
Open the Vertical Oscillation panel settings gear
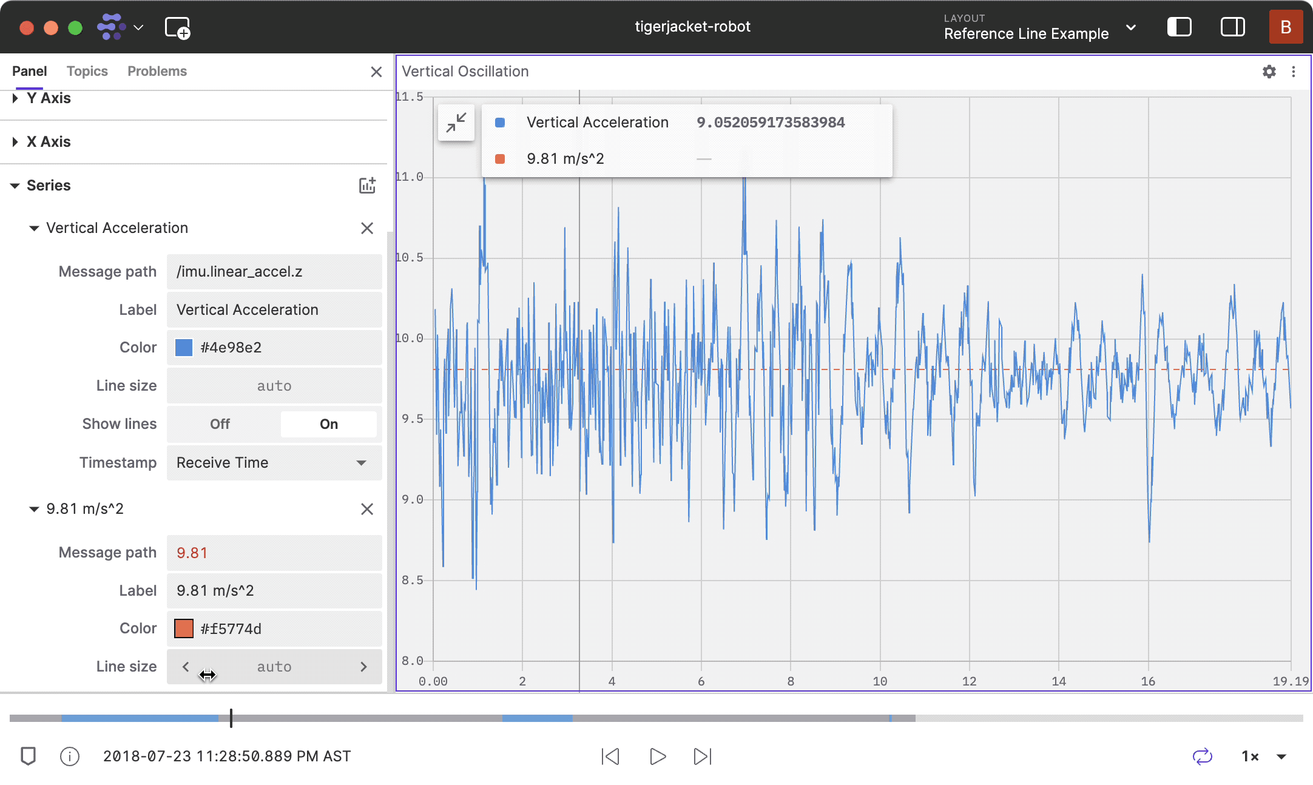(x=1269, y=72)
